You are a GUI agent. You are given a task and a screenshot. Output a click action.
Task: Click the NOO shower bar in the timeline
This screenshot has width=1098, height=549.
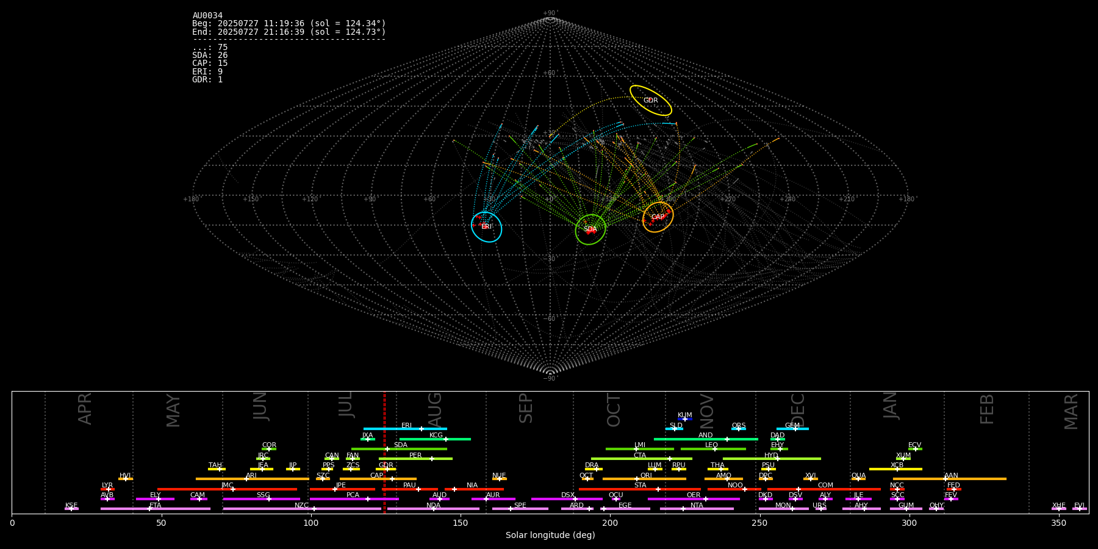pos(734,489)
